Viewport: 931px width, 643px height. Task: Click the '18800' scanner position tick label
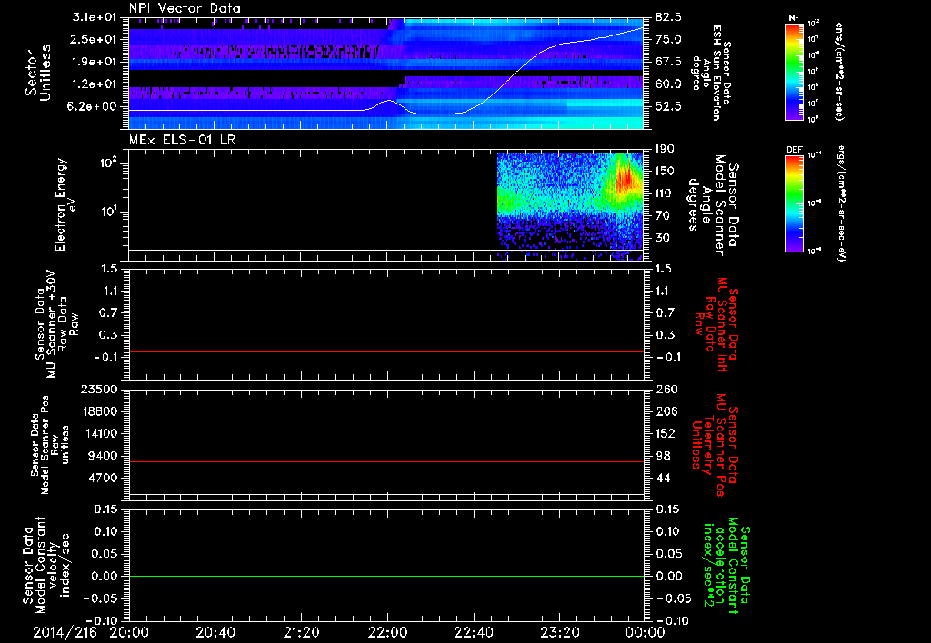pyautogui.click(x=99, y=411)
